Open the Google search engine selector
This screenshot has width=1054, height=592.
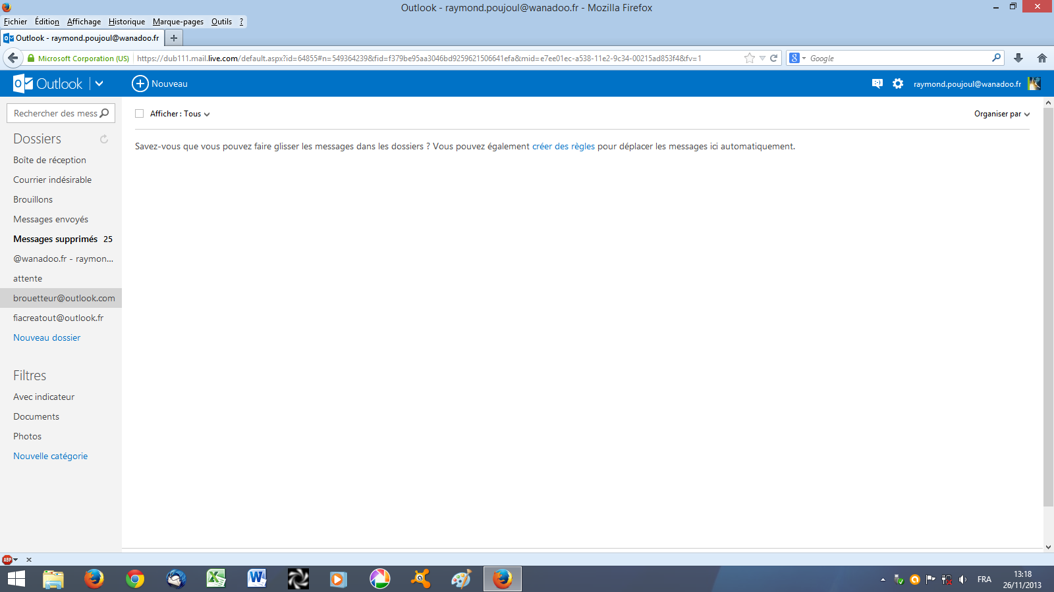[797, 58]
